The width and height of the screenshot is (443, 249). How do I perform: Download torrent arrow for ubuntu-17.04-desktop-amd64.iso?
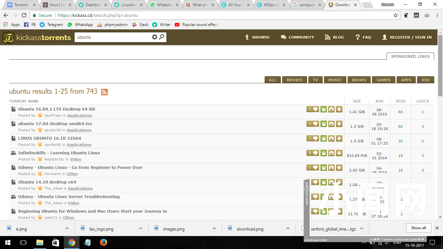coord(339,124)
